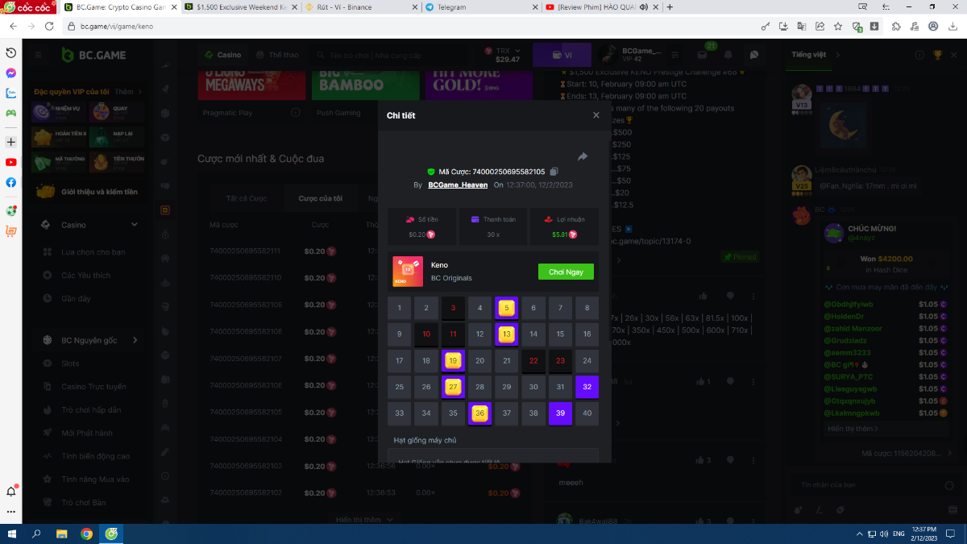Click the Keno game thumbnail
This screenshot has width=967, height=544.
tap(408, 272)
